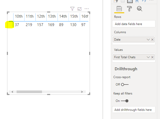Toggle the Cross-report switch
Screen dimensions: 160x119
[125, 85]
